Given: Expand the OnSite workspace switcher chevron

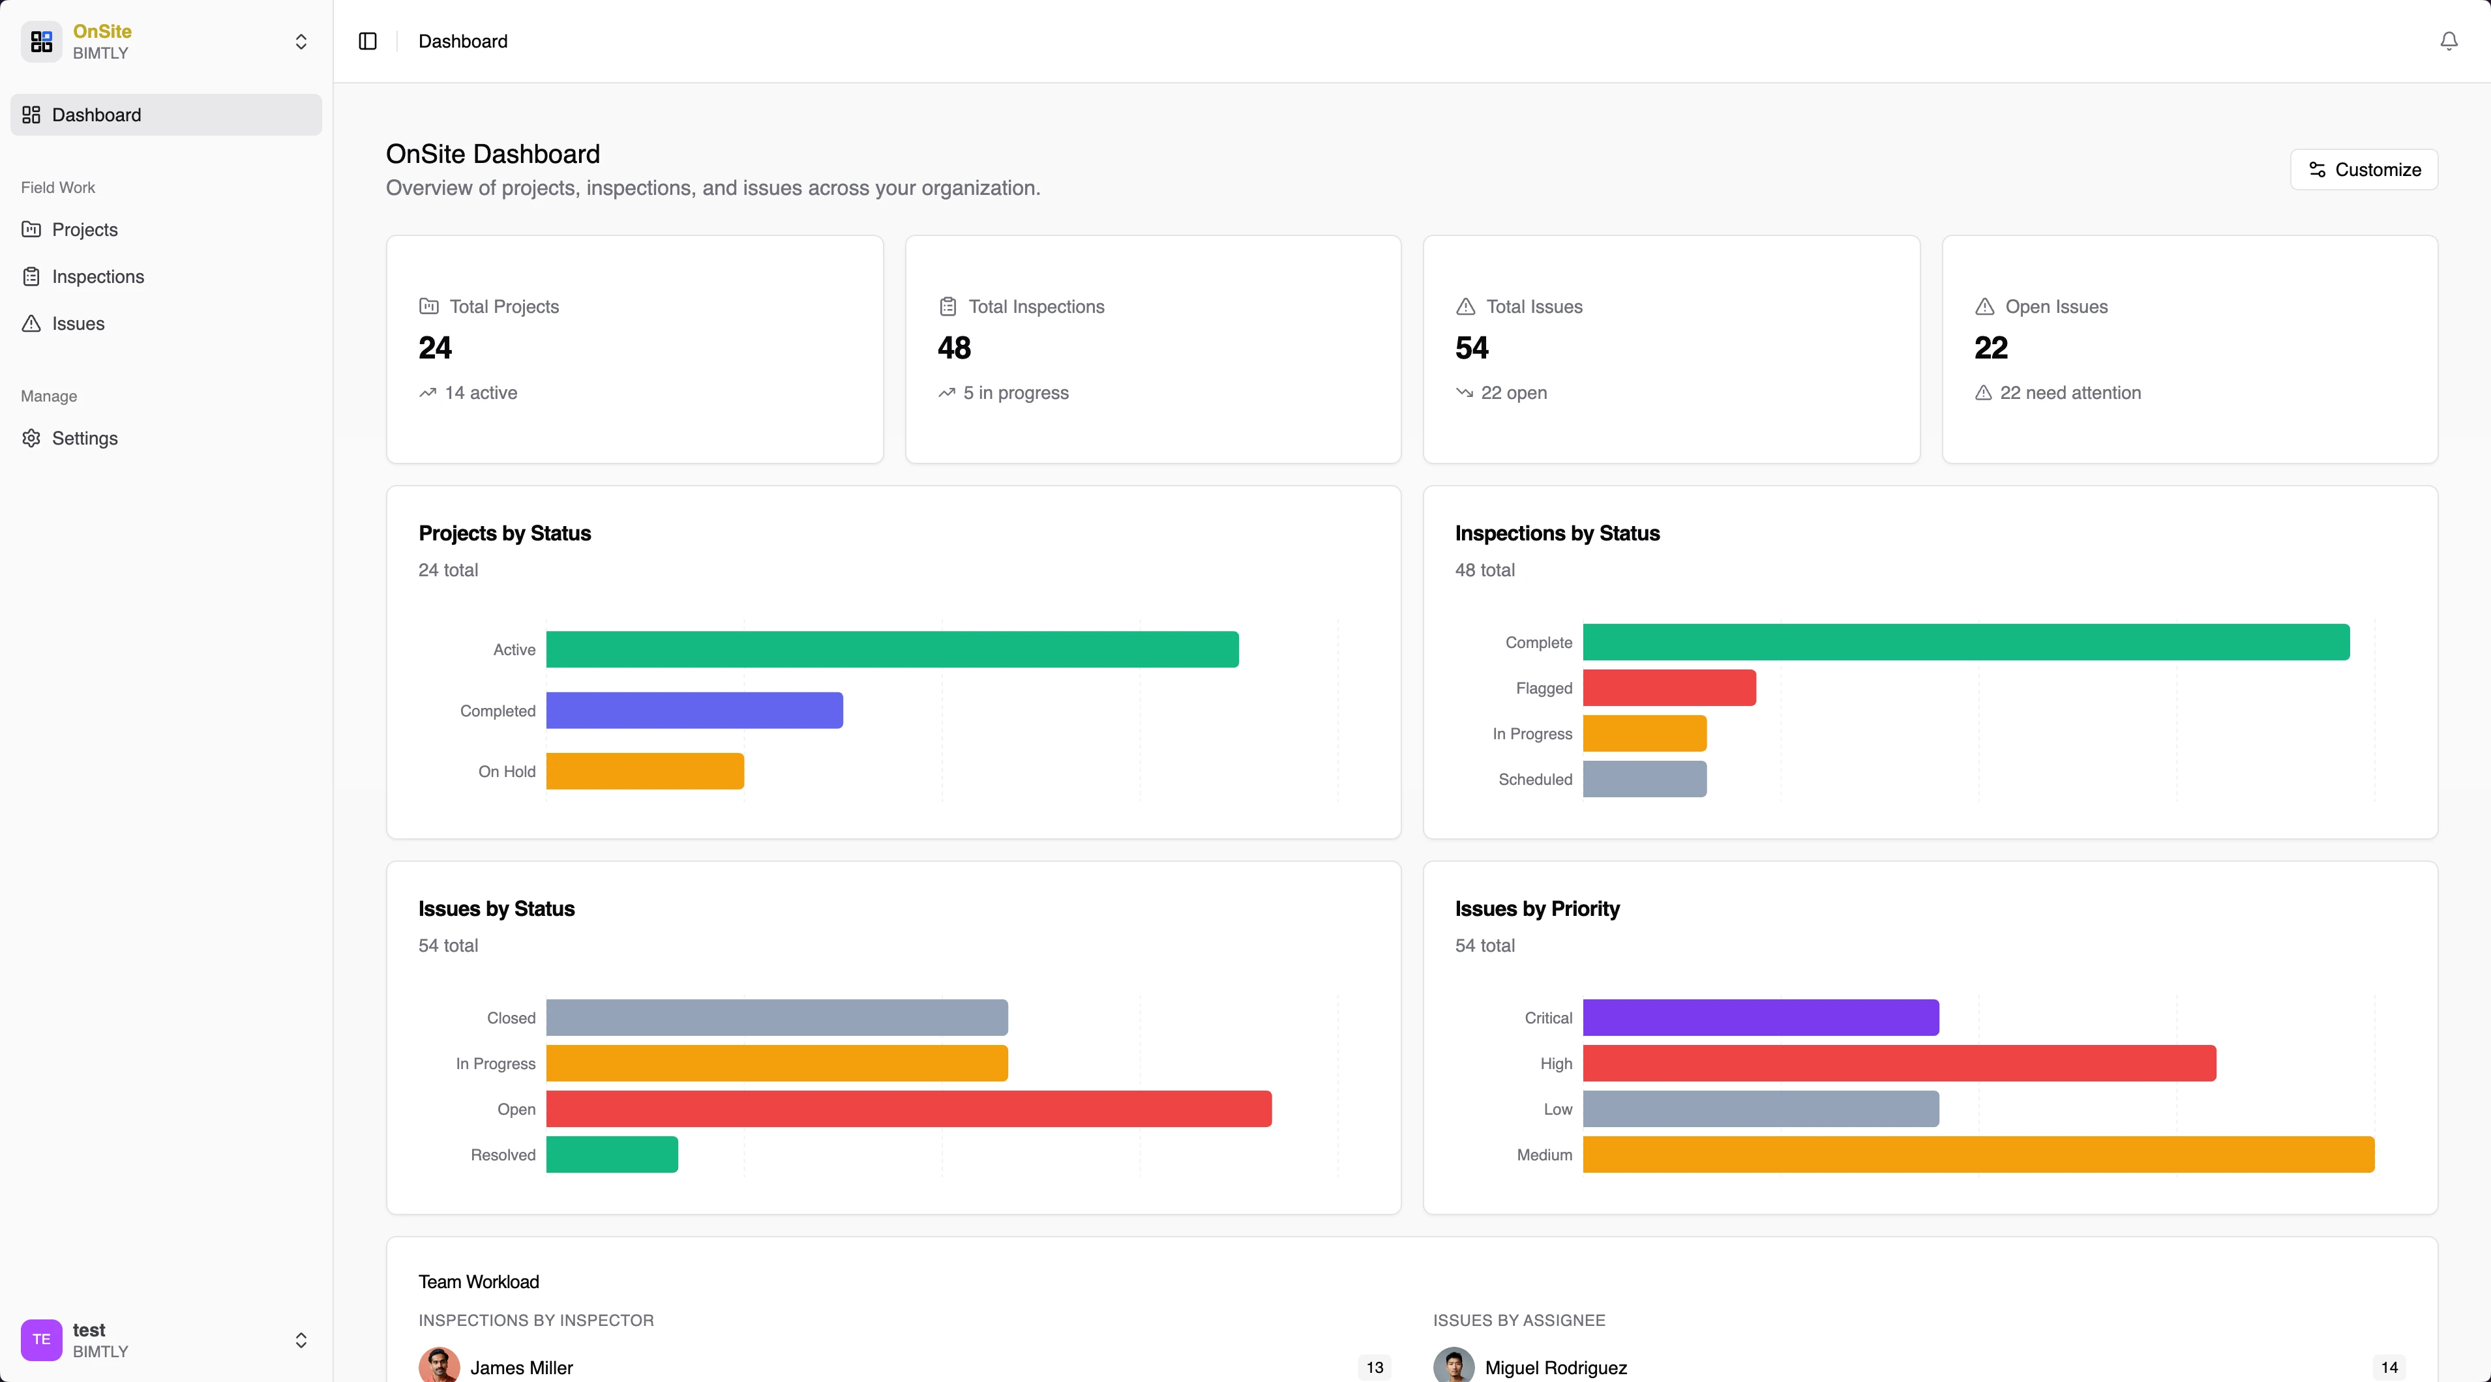Looking at the screenshot, I should [302, 42].
